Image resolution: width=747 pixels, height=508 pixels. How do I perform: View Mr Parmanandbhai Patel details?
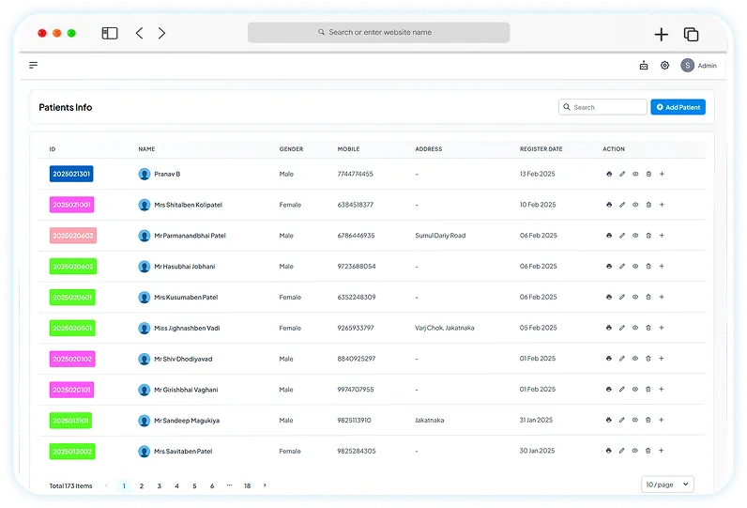(x=635, y=236)
